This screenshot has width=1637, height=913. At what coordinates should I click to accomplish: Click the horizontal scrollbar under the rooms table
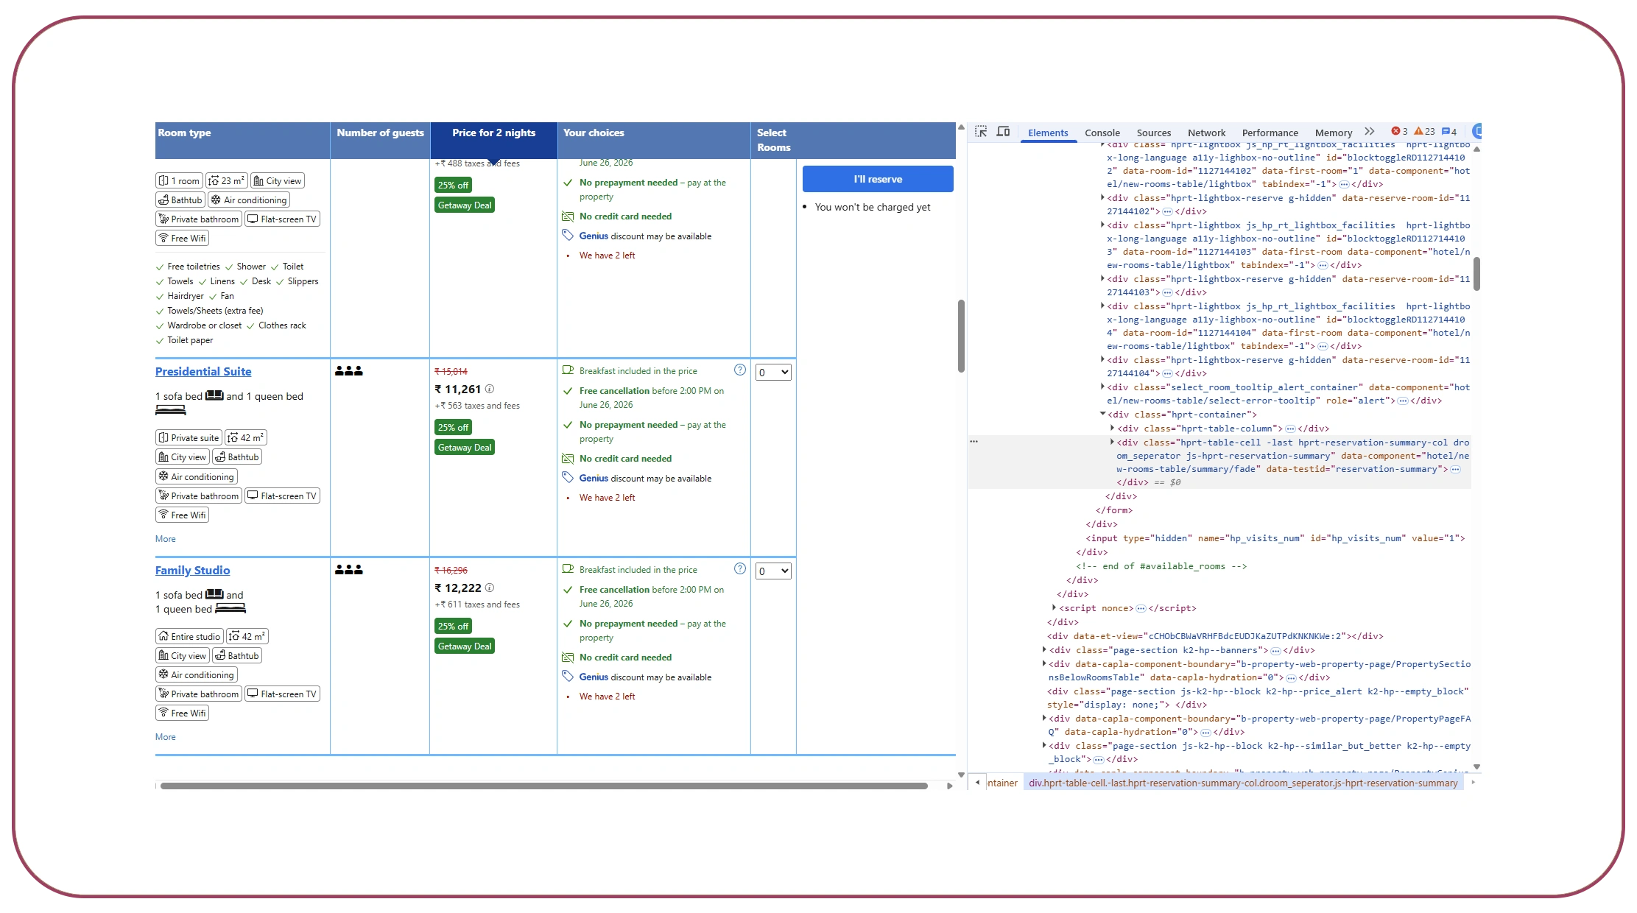(x=543, y=786)
